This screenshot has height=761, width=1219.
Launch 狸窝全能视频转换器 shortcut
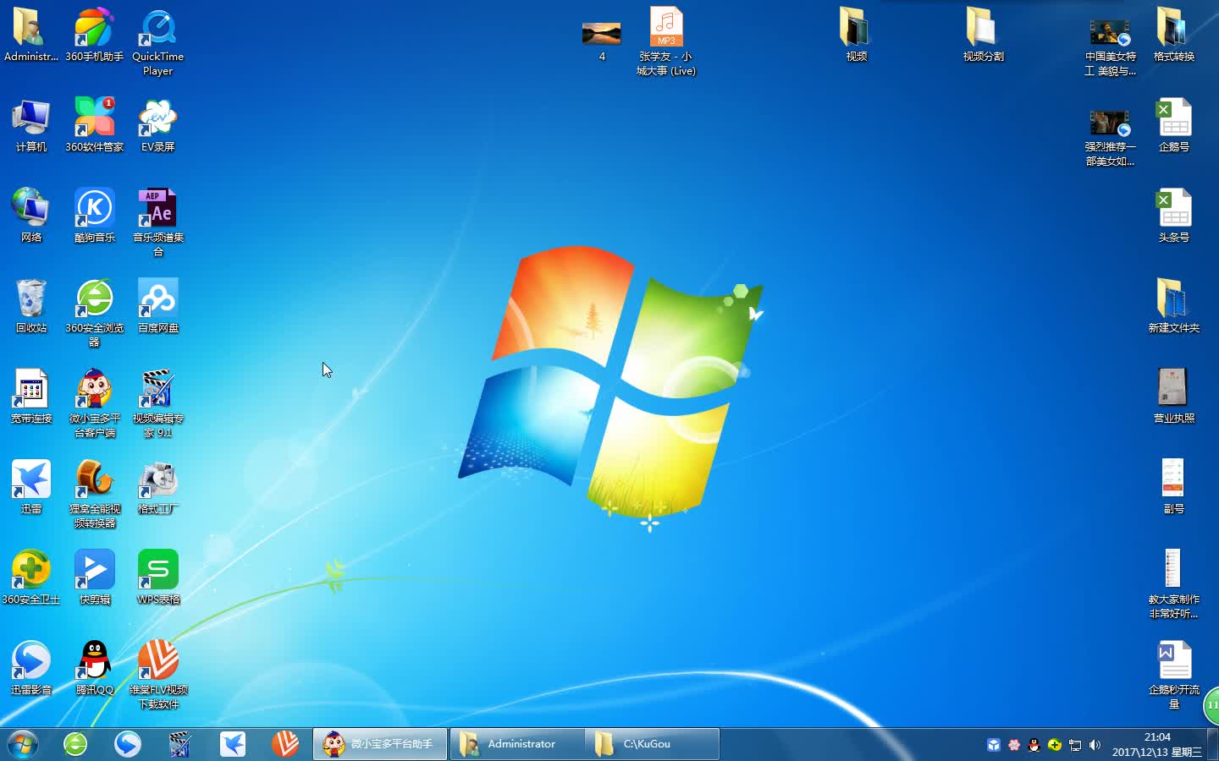(x=94, y=494)
